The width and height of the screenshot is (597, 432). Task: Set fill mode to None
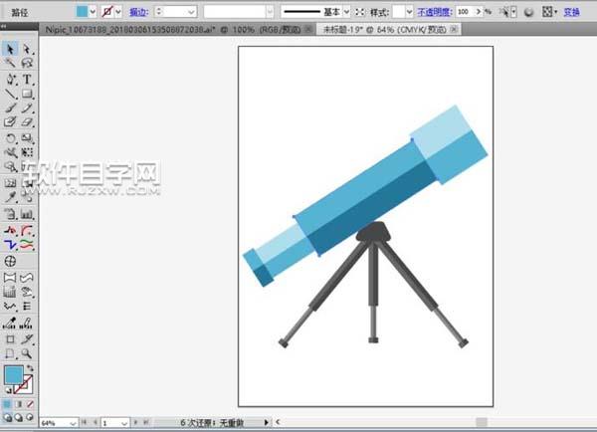pos(29,405)
